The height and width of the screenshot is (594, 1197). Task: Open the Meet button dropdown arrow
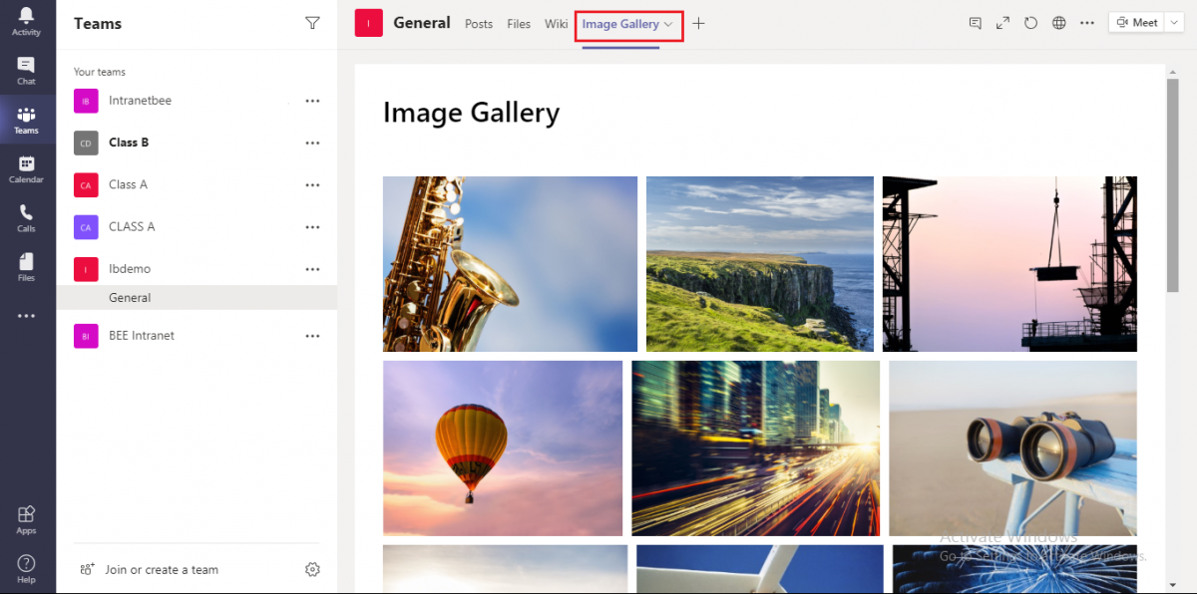coord(1173,23)
